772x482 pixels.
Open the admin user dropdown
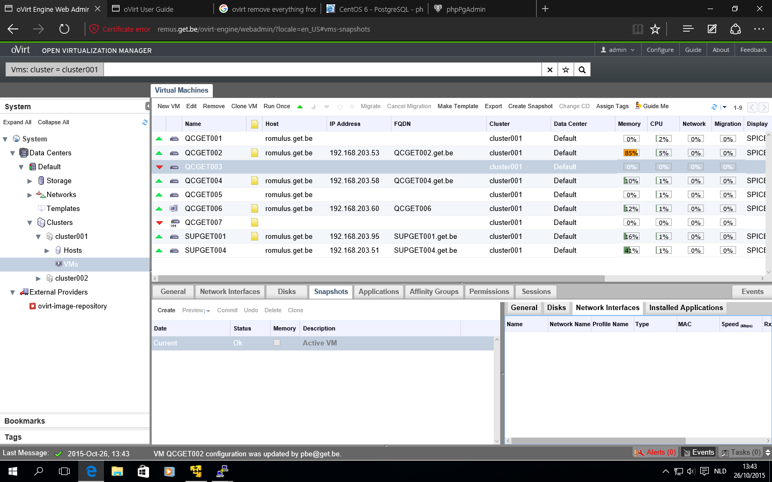click(618, 50)
